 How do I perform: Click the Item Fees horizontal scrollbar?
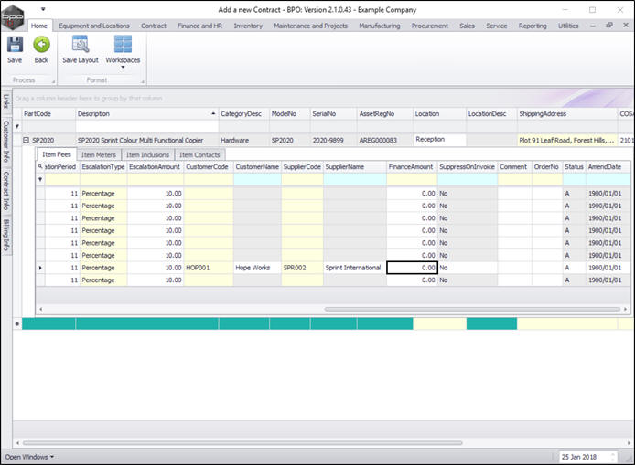coord(472,310)
